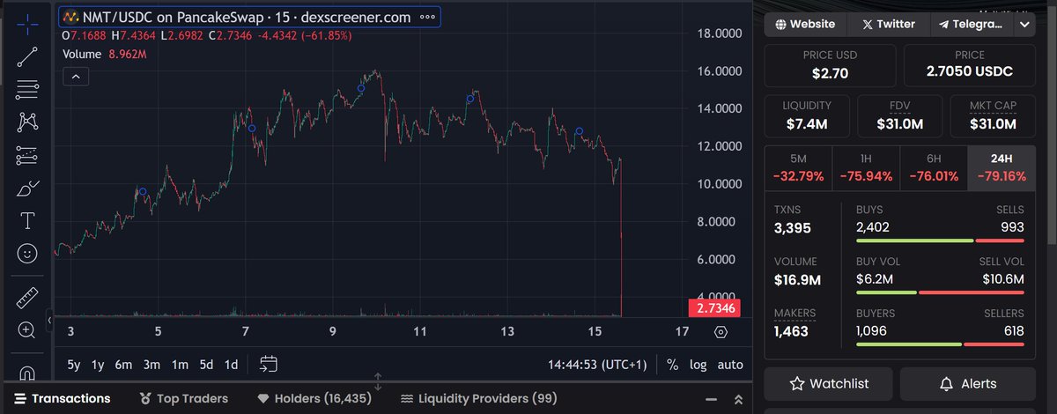
Task: Click the panel resize handle above tabs
Action: pos(377,381)
